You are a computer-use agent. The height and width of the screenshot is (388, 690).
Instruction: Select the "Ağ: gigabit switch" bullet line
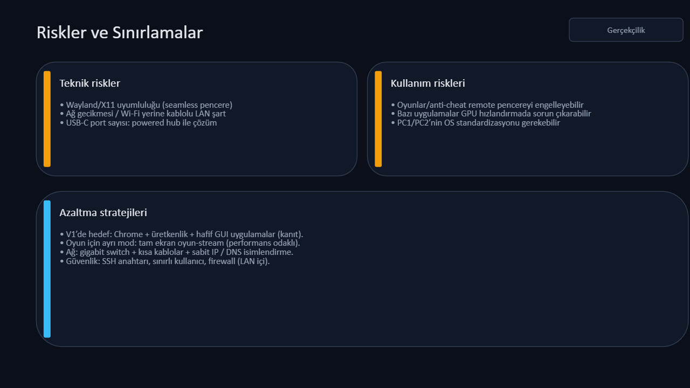coord(176,252)
